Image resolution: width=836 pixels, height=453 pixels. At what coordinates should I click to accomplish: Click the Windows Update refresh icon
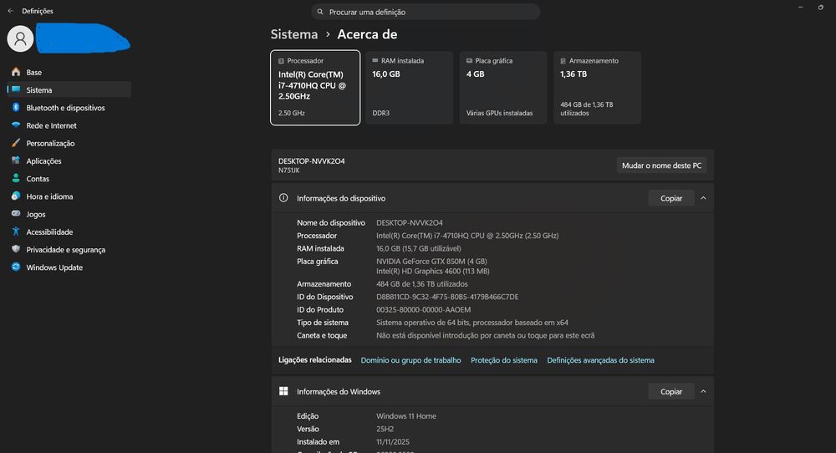tap(16, 267)
